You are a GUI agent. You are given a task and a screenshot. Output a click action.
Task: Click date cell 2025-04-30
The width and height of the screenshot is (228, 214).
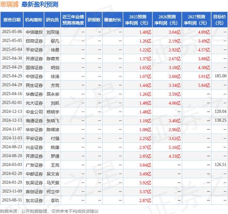click(12, 58)
